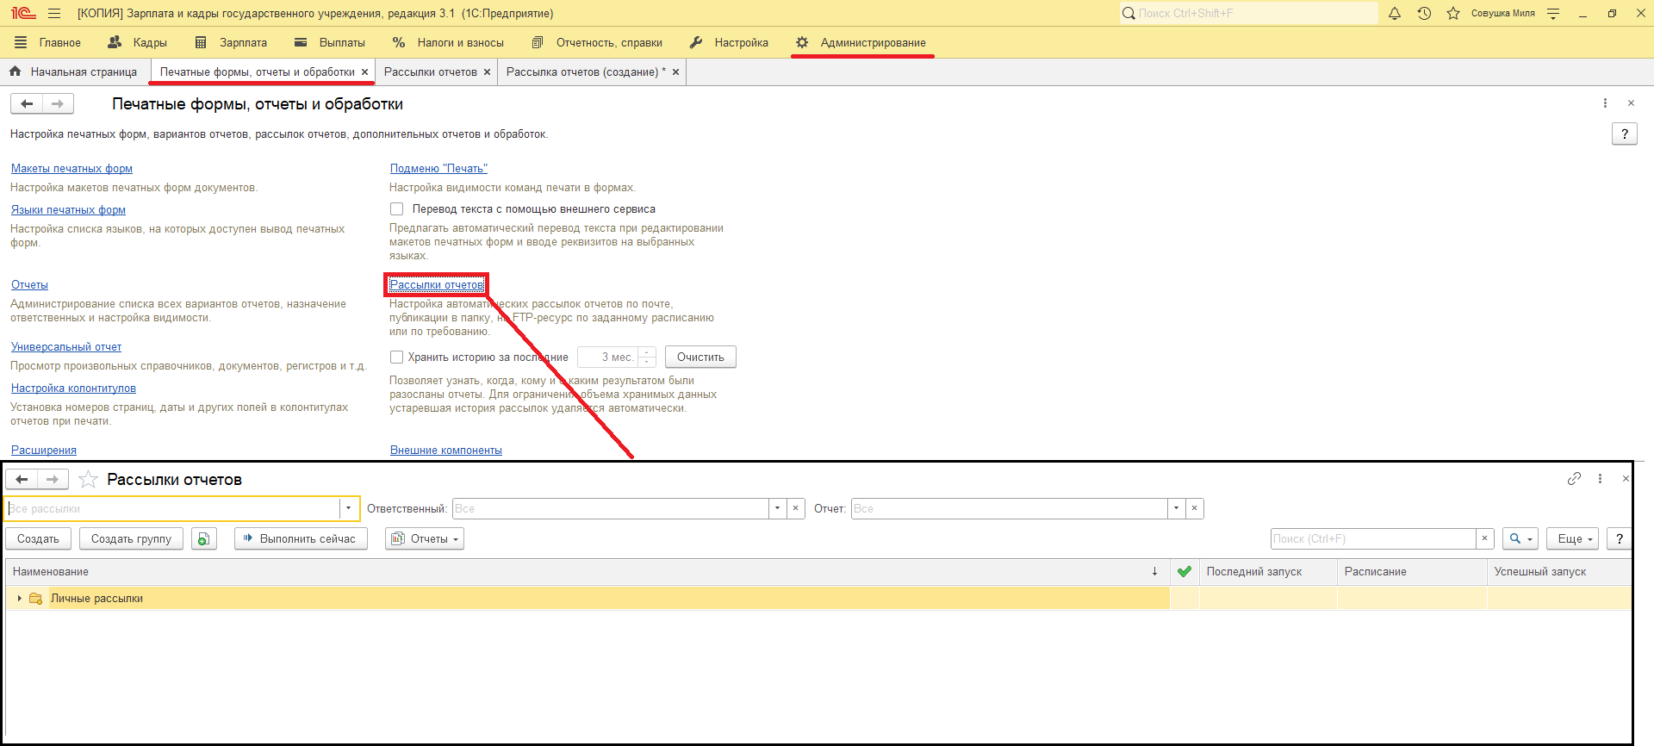Screen dimensions: 1654x746
Task: Open the Отчетность, справки section
Action: (597, 43)
